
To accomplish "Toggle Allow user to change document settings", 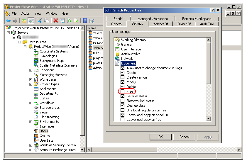I will click(122, 68).
